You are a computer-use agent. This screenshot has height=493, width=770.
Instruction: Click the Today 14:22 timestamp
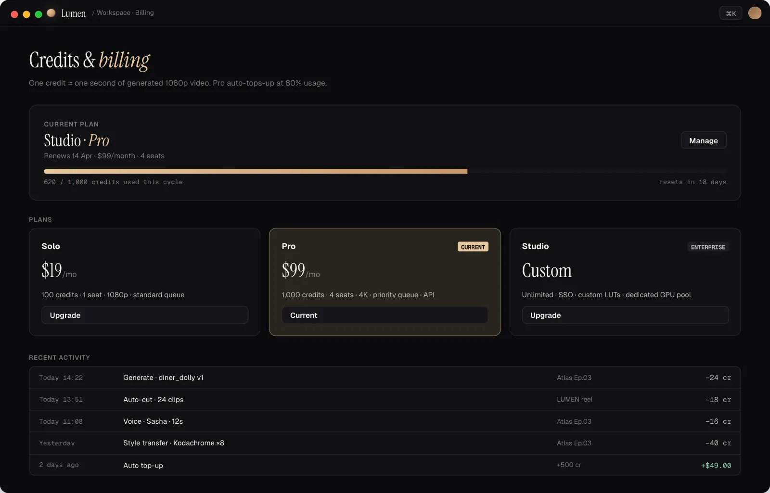(x=61, y=378)
